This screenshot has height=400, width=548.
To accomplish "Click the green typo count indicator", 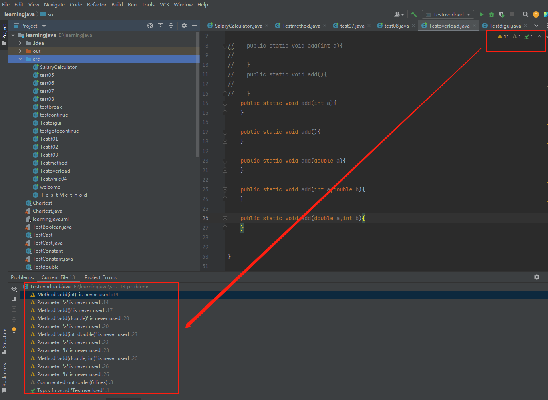I will coord(529,36).
